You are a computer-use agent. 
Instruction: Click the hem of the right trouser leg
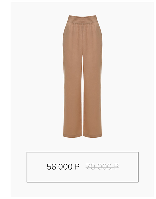click(x=92, y=136)
